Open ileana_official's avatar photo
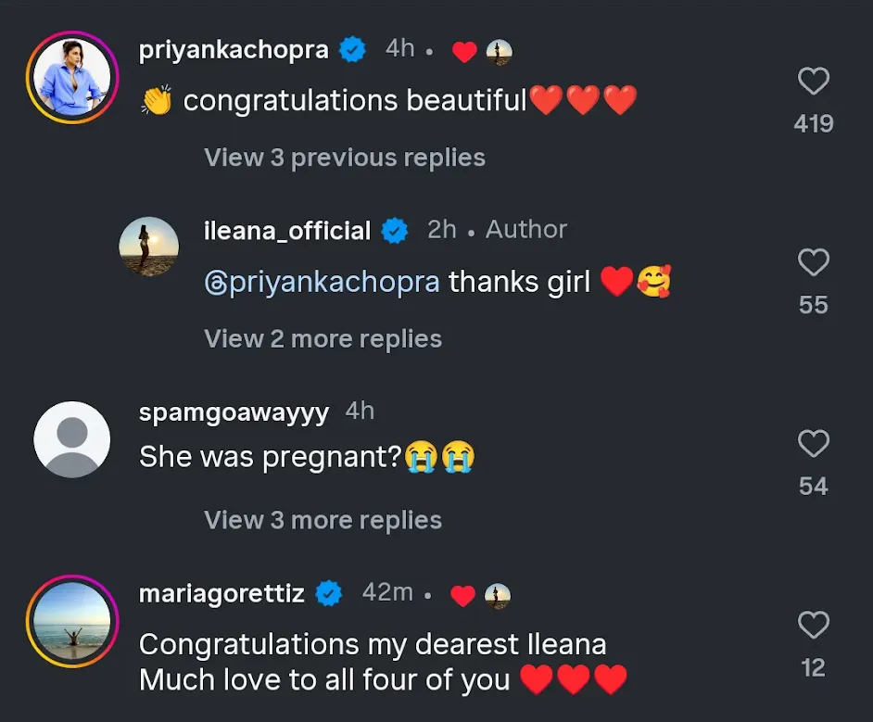The height and width of the screenshot is (722, 873). 148,247
